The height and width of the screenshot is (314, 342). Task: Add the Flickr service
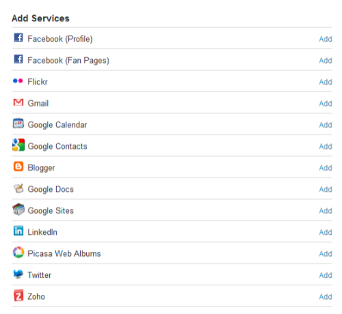326,82
